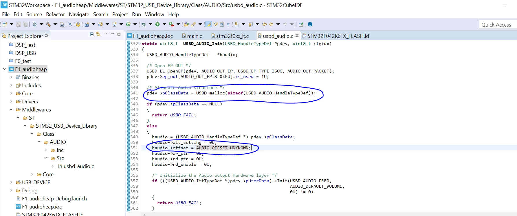Maximize the Project Explorer panel
This screenshot has width=517, height=216.
[119, 34]
